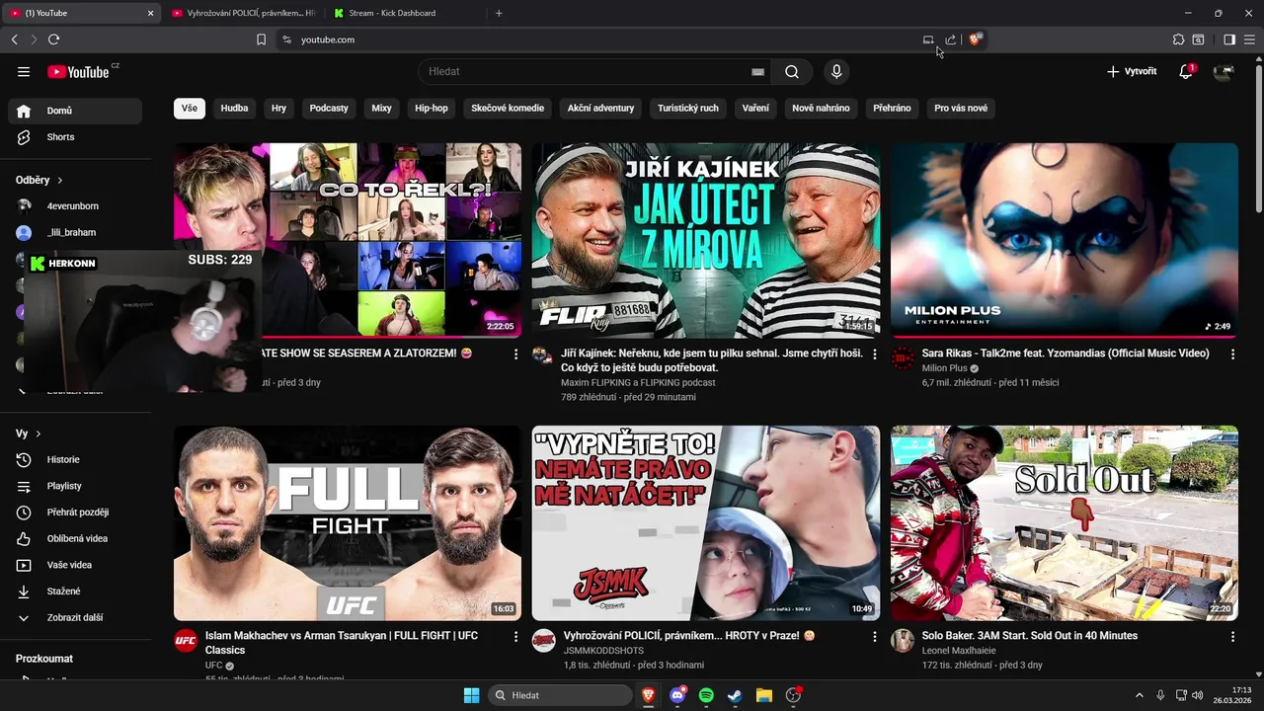Show hidden system tray icons chevron
This screenshot has height=711, width=1264.
pyautogui.click(x=1139, y=695)
